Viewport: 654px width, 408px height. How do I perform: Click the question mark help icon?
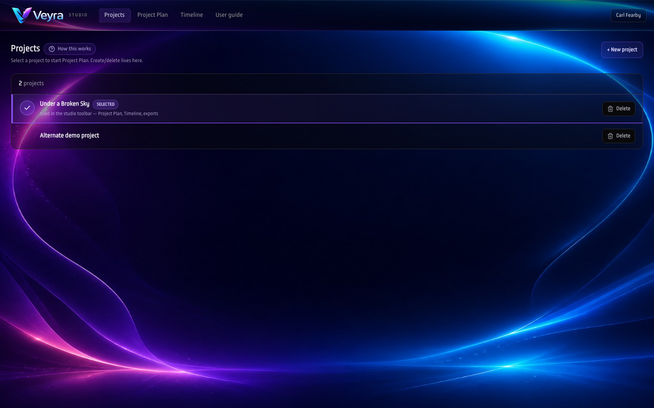point(52,49)
